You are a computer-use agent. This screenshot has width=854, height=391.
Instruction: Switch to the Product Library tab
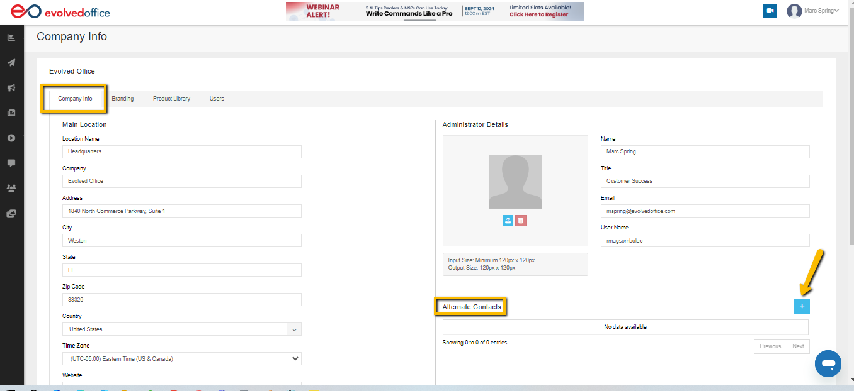tap(171, 99)
